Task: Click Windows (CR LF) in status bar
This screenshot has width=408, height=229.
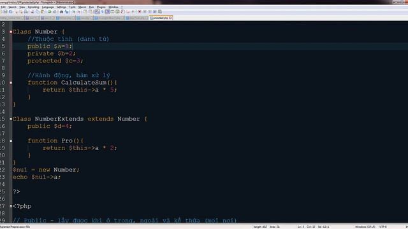Action: (365, 226)
